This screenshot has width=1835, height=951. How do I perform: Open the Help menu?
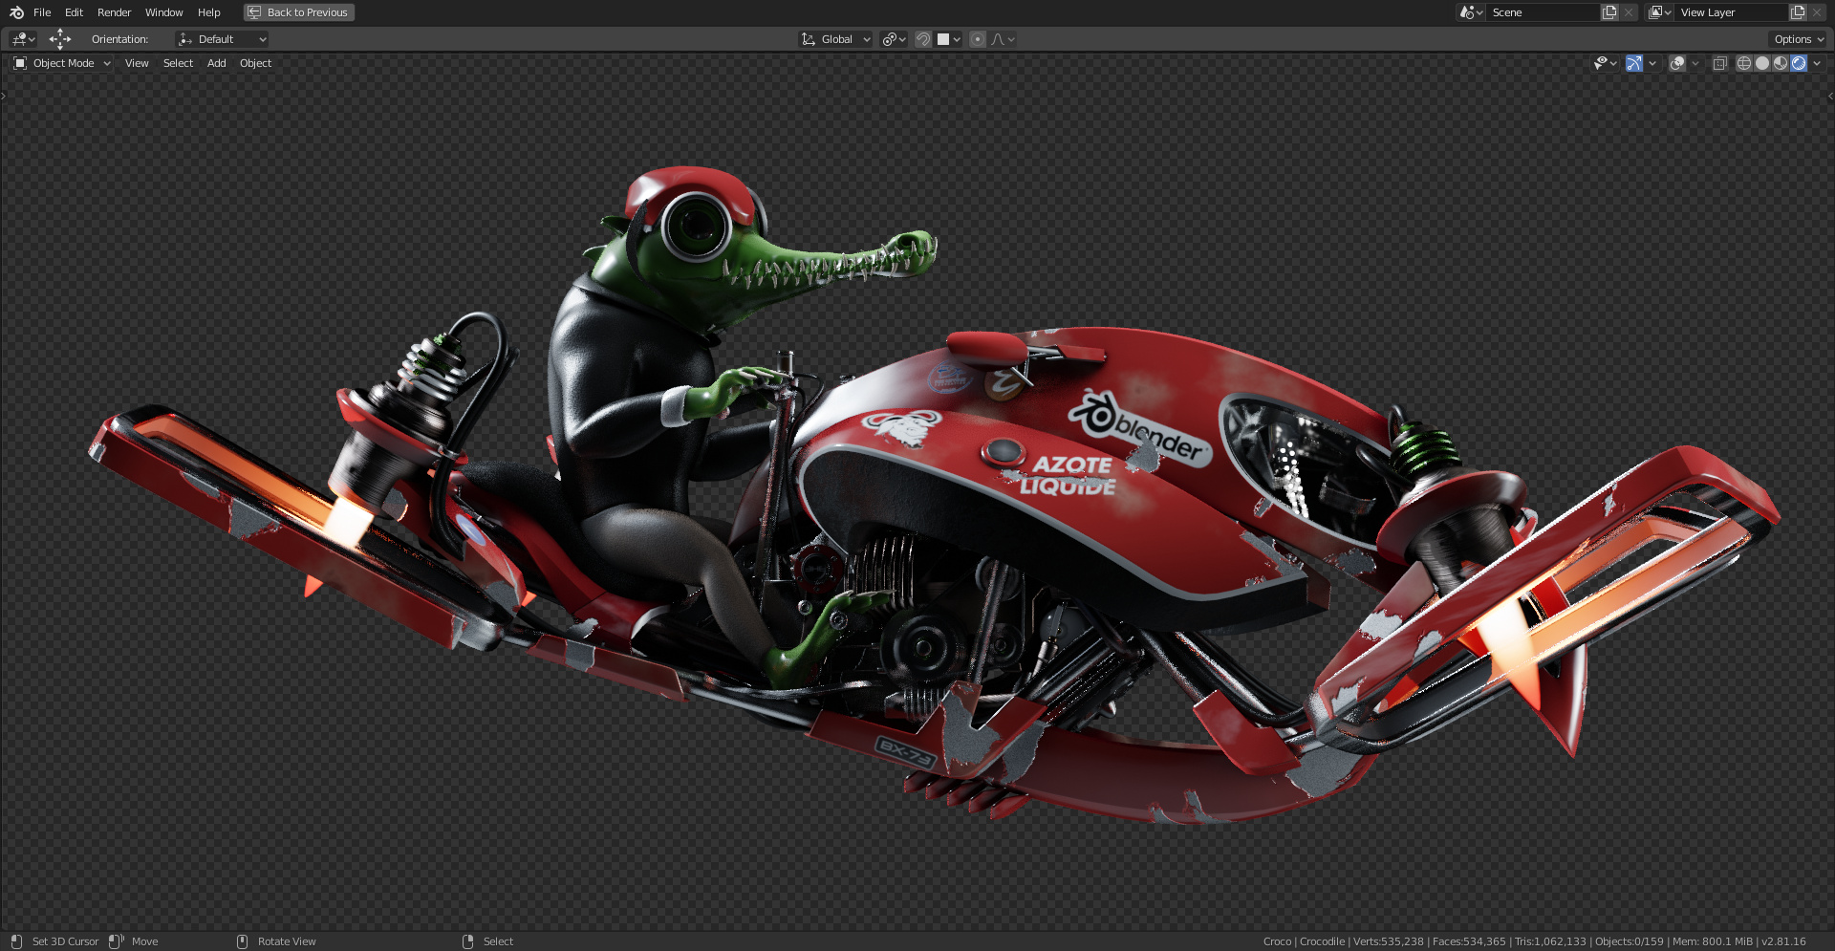(208, 12)
